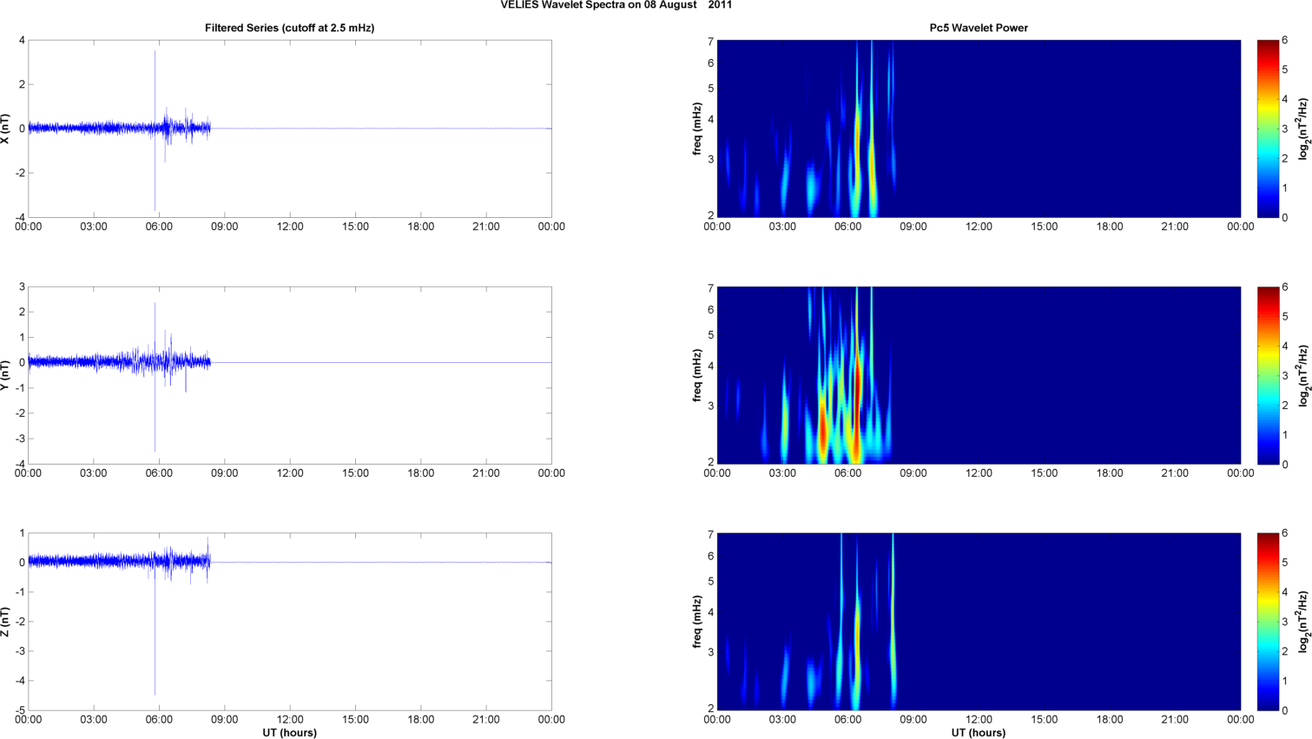Click the '7' frequency tick of the top wavelet plot
Image resolution: width=1312 pixels, height=739 pixels.
[710, 42]
